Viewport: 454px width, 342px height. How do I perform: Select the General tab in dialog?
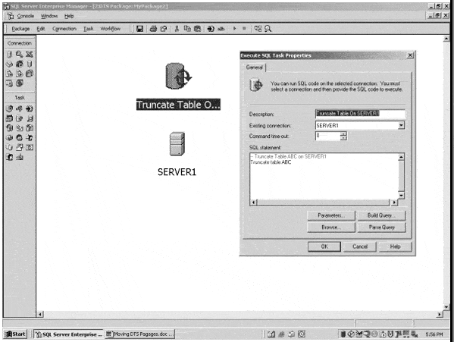[255, 67]
